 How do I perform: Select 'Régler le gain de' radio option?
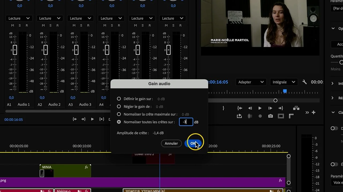pyautogui.click(x=119, y=106)
